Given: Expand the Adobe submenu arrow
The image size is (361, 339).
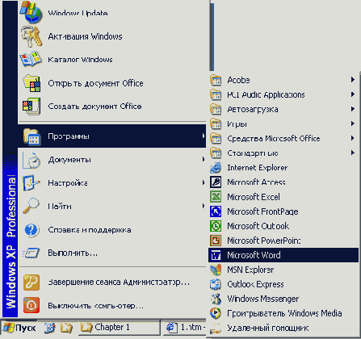Looking at the screenshot, I should [352, 80].
